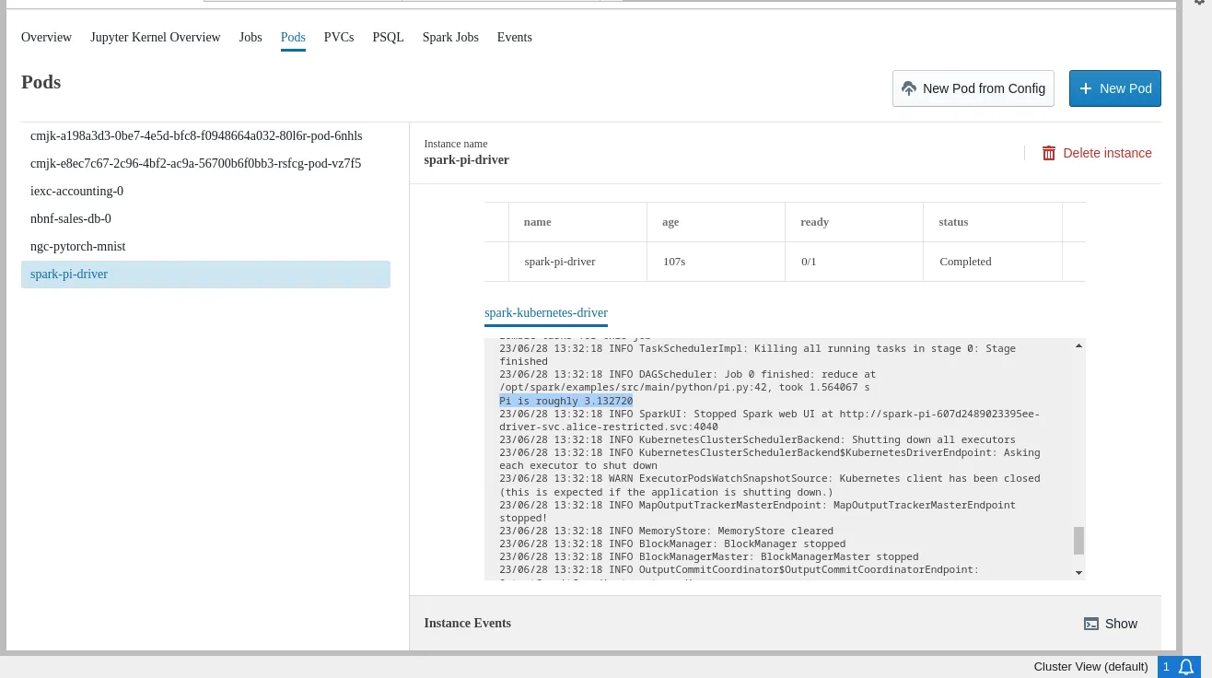Open the Spark Jobs tab
This screenshot has height=678, width=1212.
[x=450, y=38]
